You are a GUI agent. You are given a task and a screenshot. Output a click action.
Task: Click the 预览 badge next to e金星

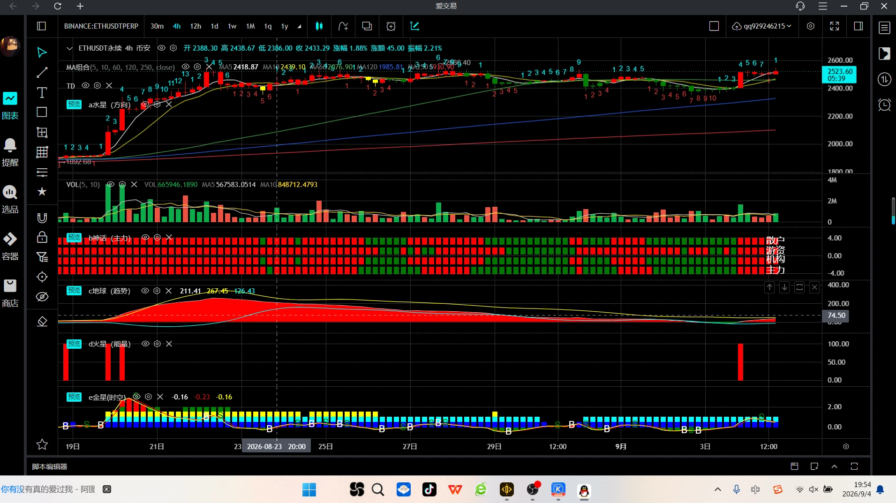74,397
